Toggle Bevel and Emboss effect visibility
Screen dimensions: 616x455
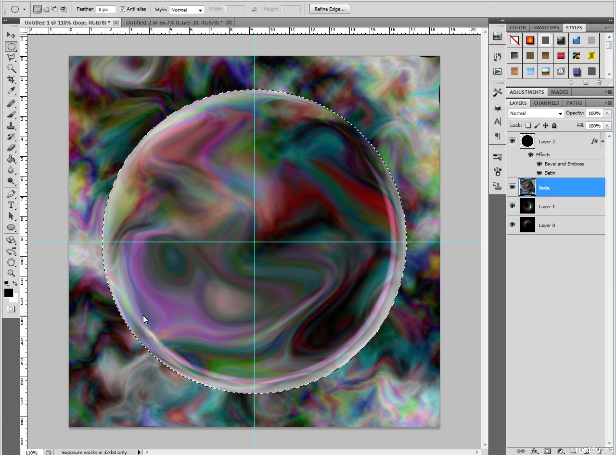click(x=539, y=164)
